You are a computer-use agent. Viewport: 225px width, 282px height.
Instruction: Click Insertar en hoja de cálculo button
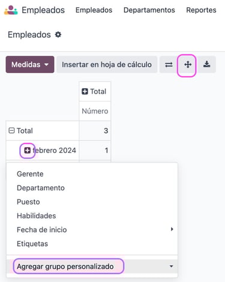coord(107,64)
